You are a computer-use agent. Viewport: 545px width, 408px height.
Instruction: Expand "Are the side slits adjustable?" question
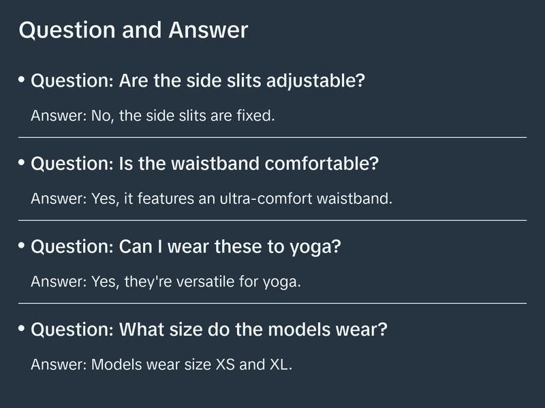(x=198, y=82)
